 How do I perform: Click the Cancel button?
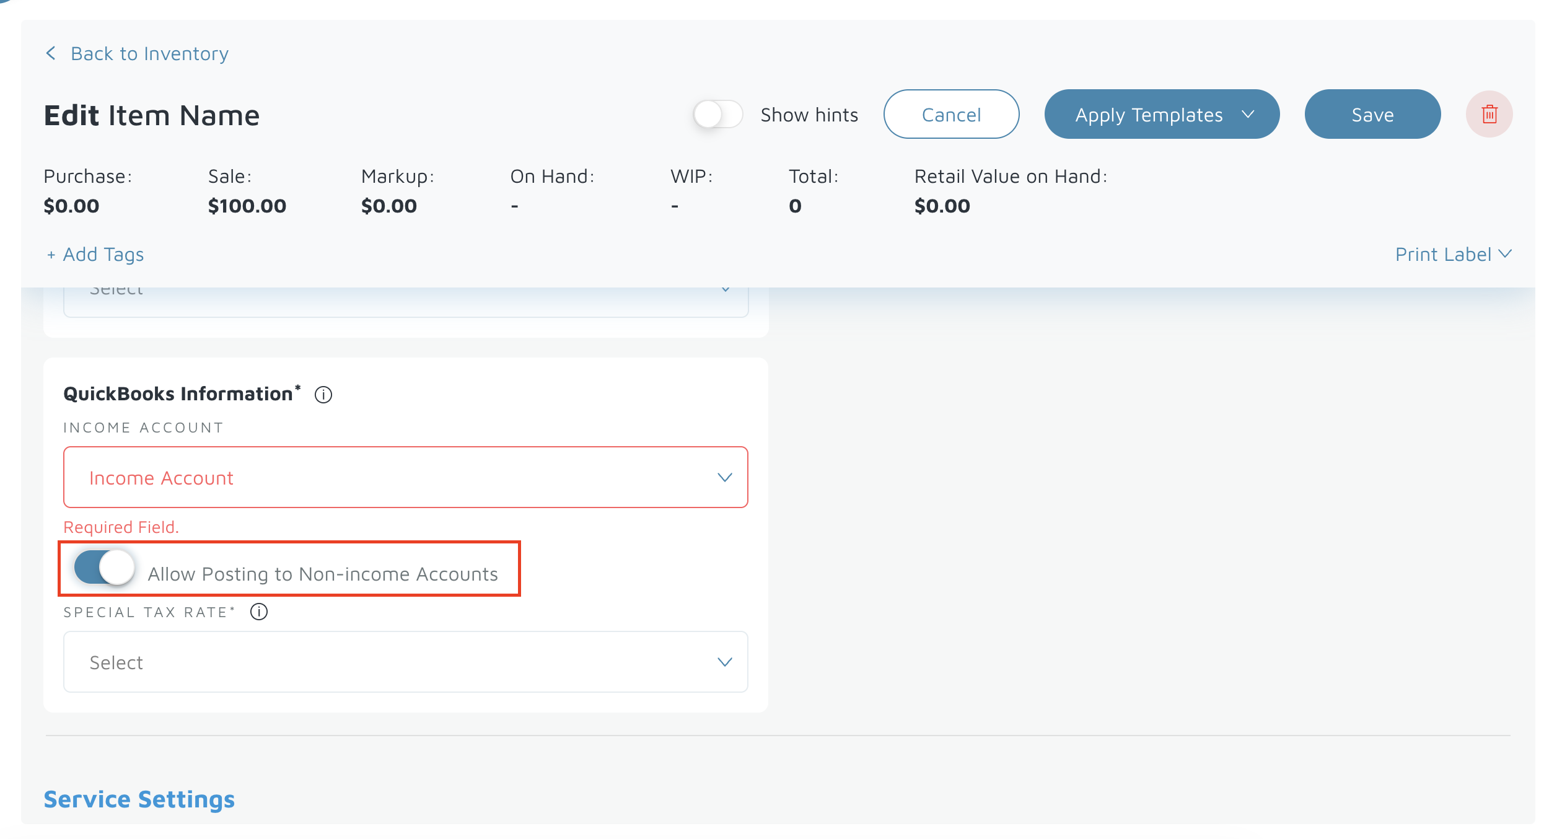(x=951, y=115)
